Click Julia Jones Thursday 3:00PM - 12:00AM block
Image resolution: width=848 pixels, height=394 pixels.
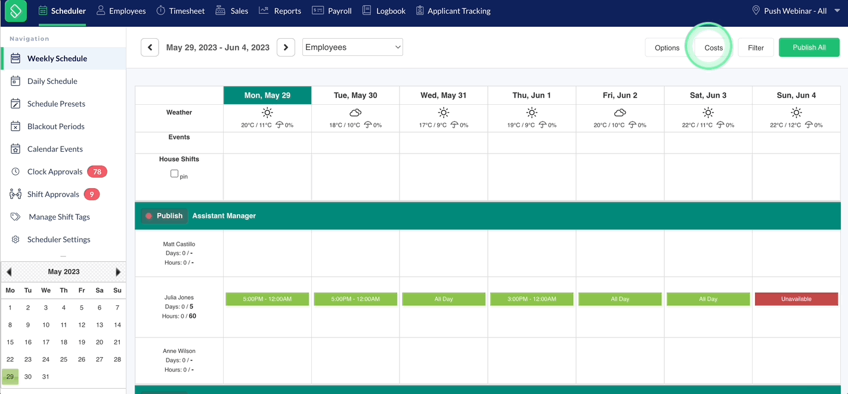(x=532, y=299)
